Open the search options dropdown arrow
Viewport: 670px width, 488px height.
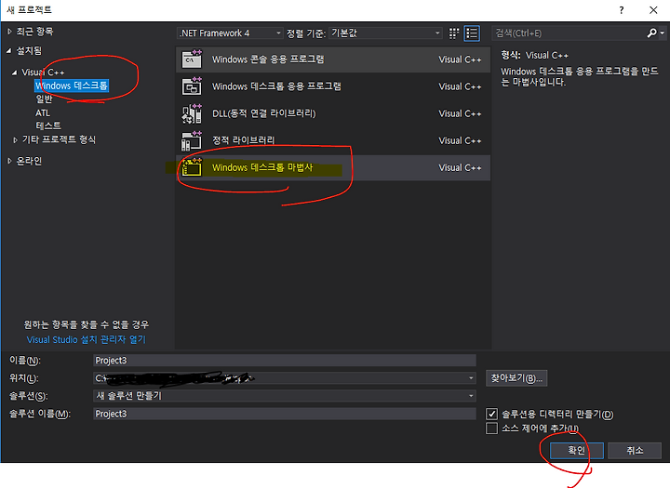(x=663, y=33)
